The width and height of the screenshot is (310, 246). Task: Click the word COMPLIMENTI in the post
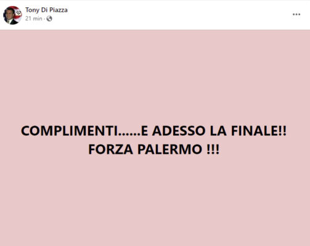click(70, 131)
